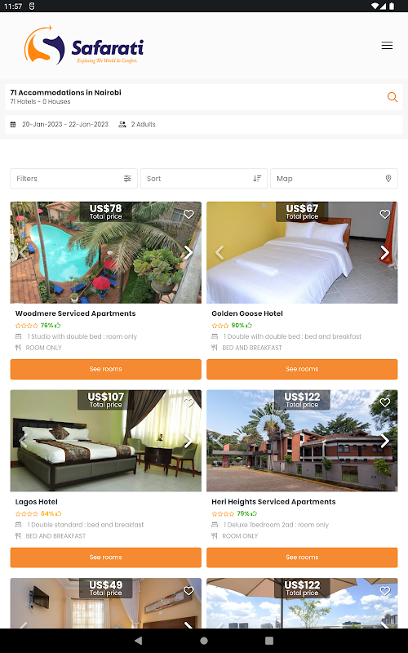Favorite Golden Goose Hotel with heart icon
Screen dimensions: 408x653
(x=384, y=214)
